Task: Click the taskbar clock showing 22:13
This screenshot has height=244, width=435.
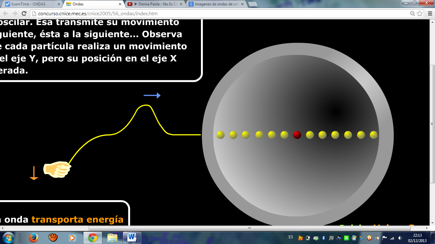Action: (417, 238)
